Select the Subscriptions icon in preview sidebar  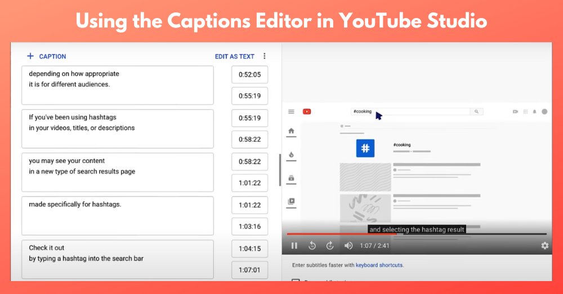click(291, 178)
